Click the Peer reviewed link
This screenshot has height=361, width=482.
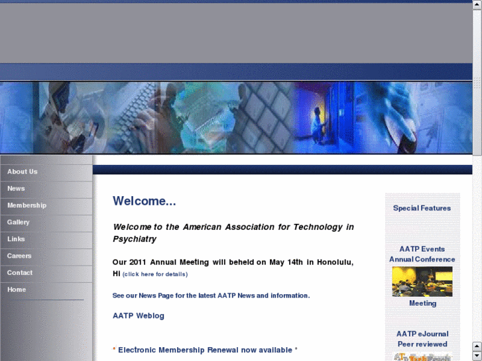tap(422, 344)
